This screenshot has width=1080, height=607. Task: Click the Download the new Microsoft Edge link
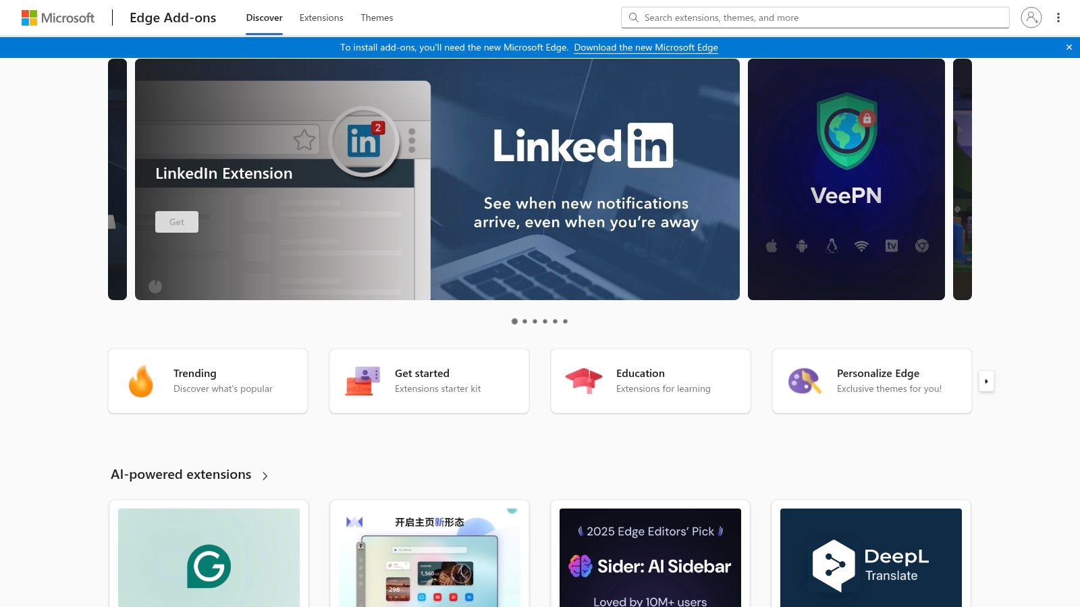coord(645,47)
